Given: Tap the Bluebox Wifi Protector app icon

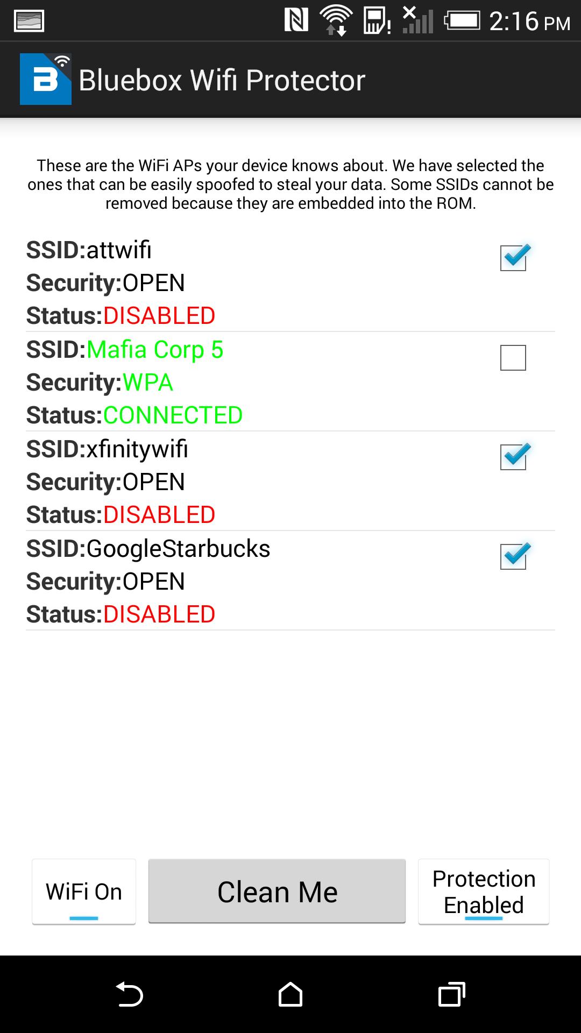Looking at the screenshot, I should (46, 79).
